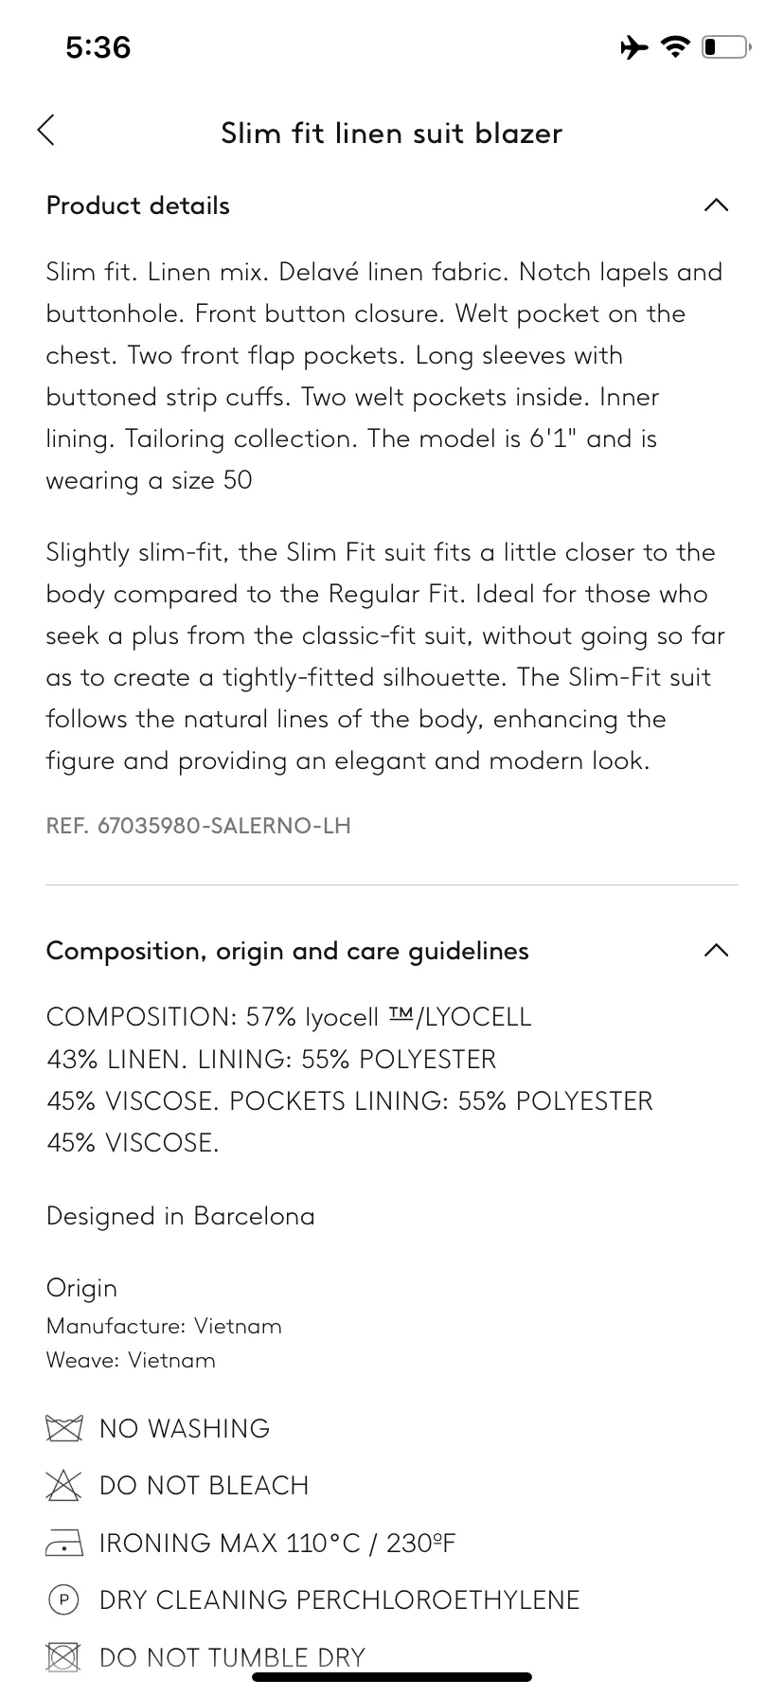This screenshot has width=784, height=1697.
Task: Tap the REF. 67035980-SALERNO-LH reference text
Action: point(199,826)
